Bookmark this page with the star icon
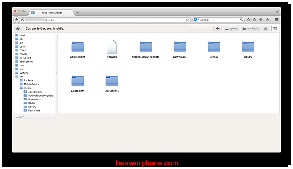This screenshot has height=169, width=293. tap(248, 19)
